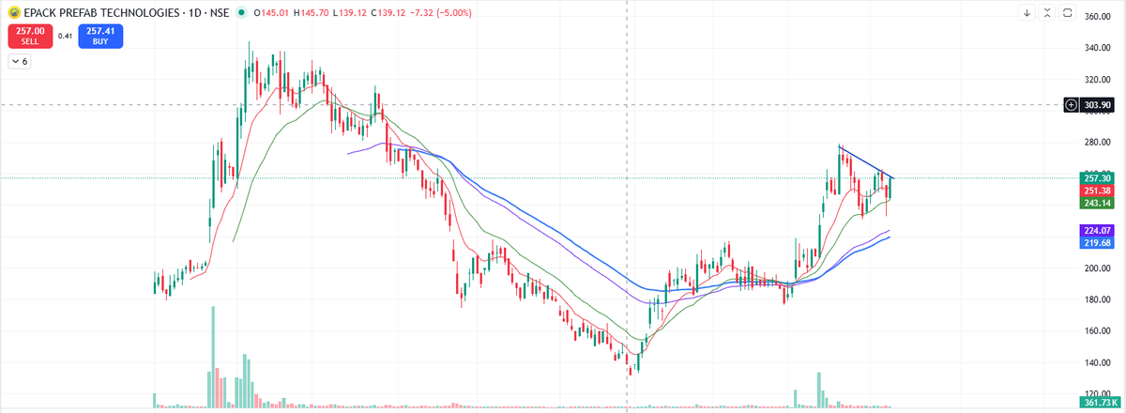Click the EPACK symbol logo icon
This screenshot has height=413, width=1126.
(13, 13)
